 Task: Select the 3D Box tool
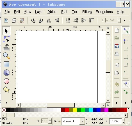coord(6,72)
